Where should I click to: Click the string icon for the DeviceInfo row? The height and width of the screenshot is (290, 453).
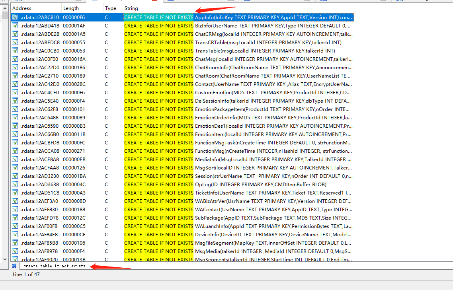click(14, 234)
